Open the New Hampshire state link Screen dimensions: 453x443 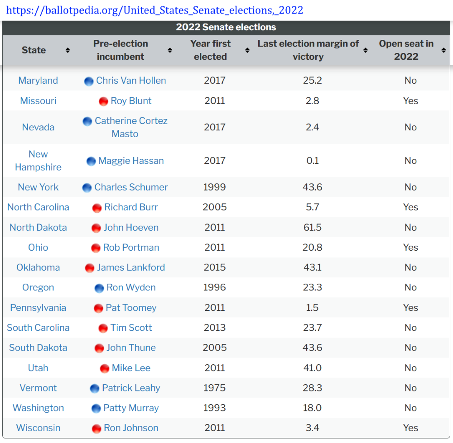[38, 161]
